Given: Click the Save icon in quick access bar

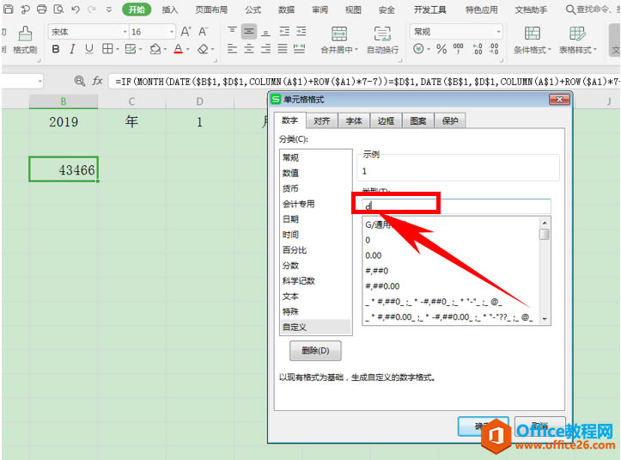Looking at the screenshot, I should pos(8,9).
